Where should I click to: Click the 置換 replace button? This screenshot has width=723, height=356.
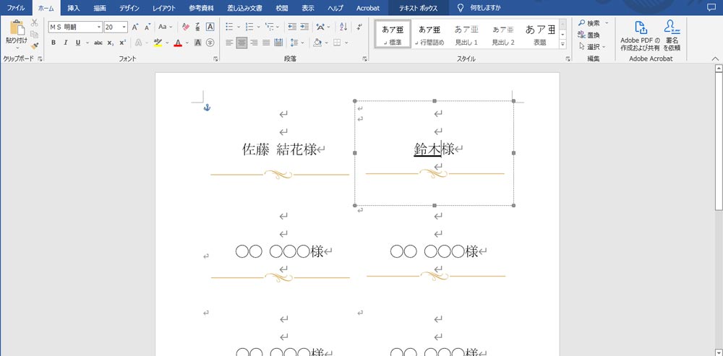(593, 35)
